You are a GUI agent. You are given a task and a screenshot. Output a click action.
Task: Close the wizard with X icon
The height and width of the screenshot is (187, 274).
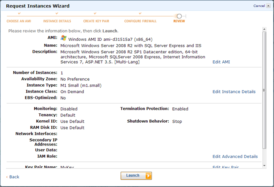[x=269, y=6]
